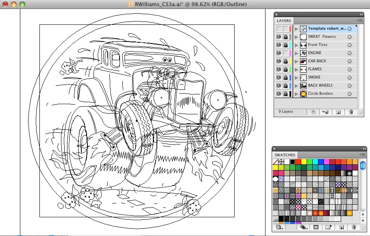370x236 pixels.
Task: Expand the Template robert_w layer
Action: [296, 29]
